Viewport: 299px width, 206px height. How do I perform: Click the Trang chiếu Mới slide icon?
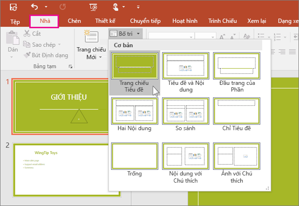91,37
